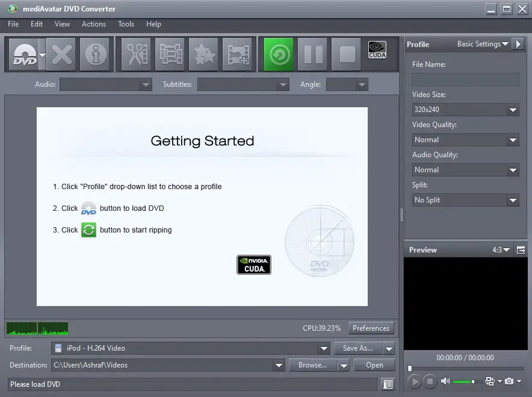
Task: Open the Save As dropdown arrow
Action: [389, 348]
